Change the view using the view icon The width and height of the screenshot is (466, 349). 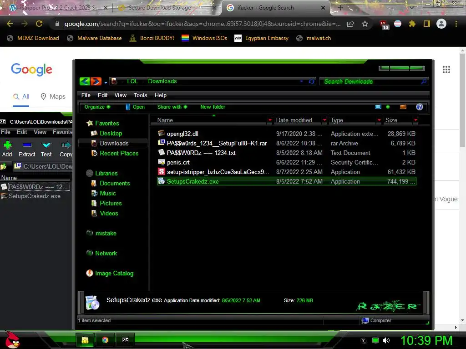(x=378, y=107)
